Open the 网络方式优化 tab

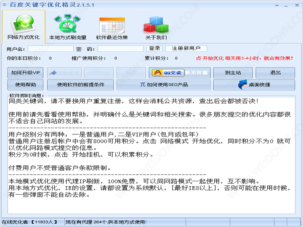point(24,26)
